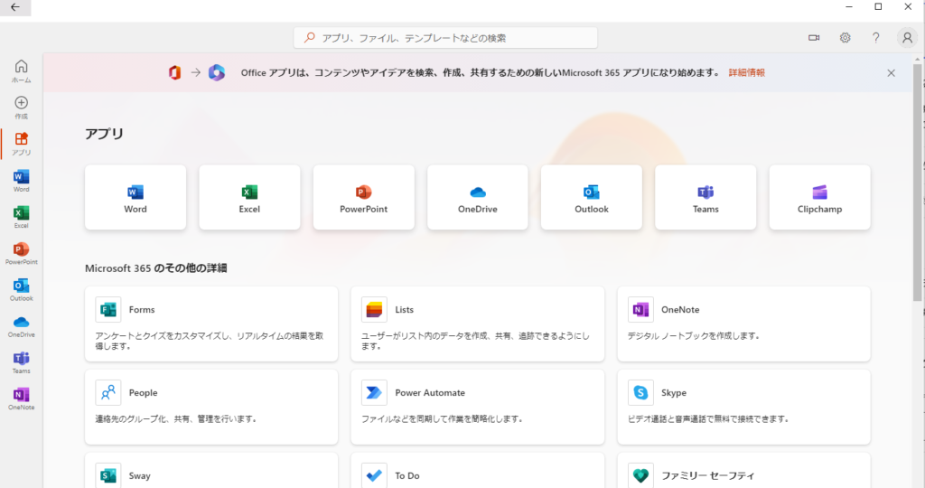Open the Power Automate card
The width and height of the screenshot is (925, 488).
point(477,408)
